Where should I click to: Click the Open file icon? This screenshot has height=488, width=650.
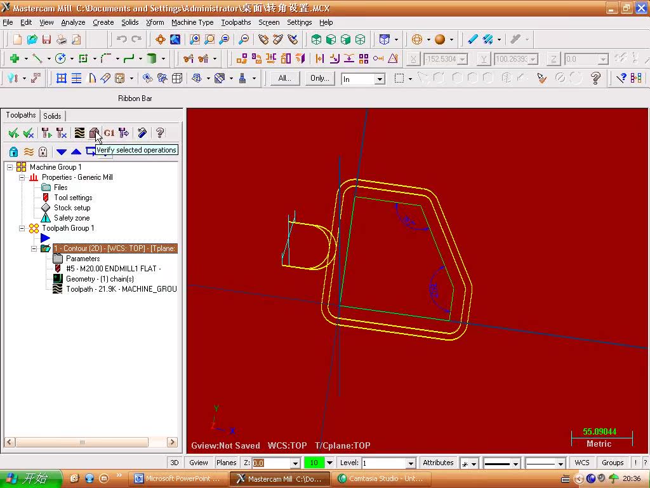point(32,39)
